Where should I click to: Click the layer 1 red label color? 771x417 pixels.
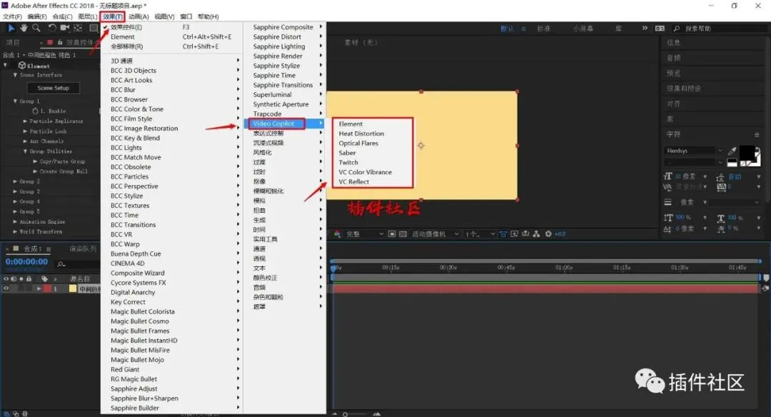click(x=47, y=288)
